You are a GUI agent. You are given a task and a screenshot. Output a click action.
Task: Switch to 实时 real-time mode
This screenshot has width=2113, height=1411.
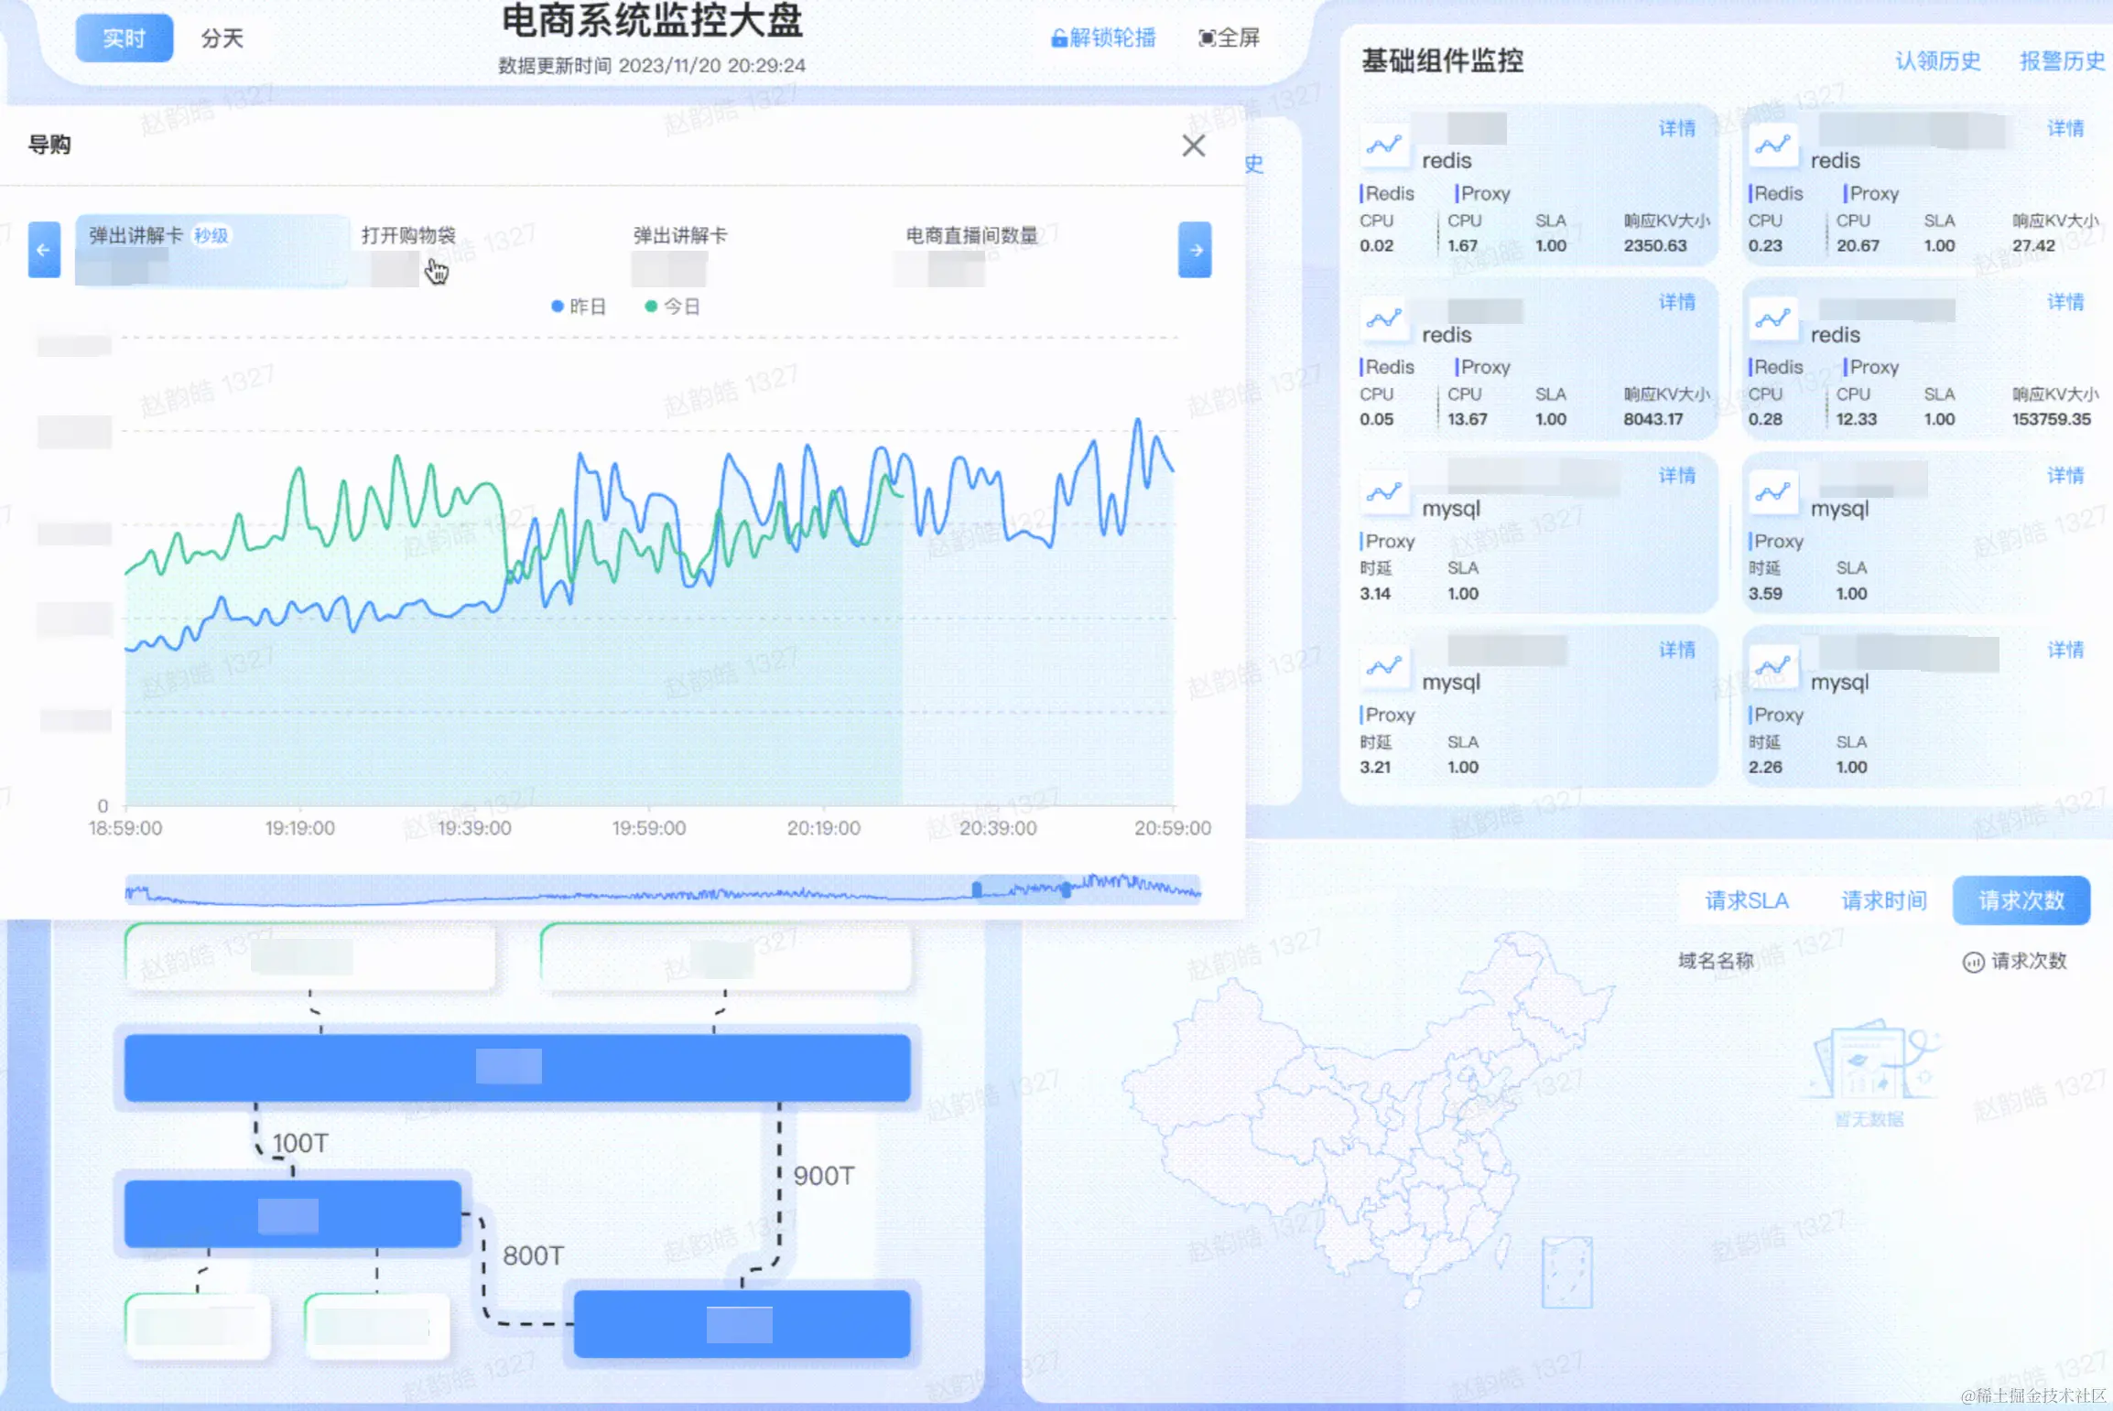click(x=124, y=38)
